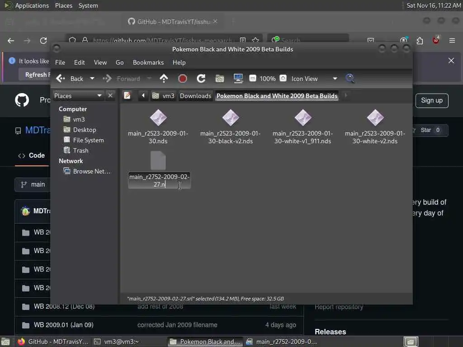Go up one folder with Up arrow
This screenshot has height=347, width=463.
point(164,79)
